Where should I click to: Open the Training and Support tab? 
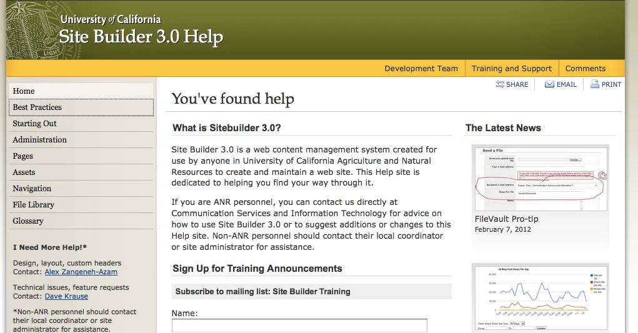click(511, 69)
